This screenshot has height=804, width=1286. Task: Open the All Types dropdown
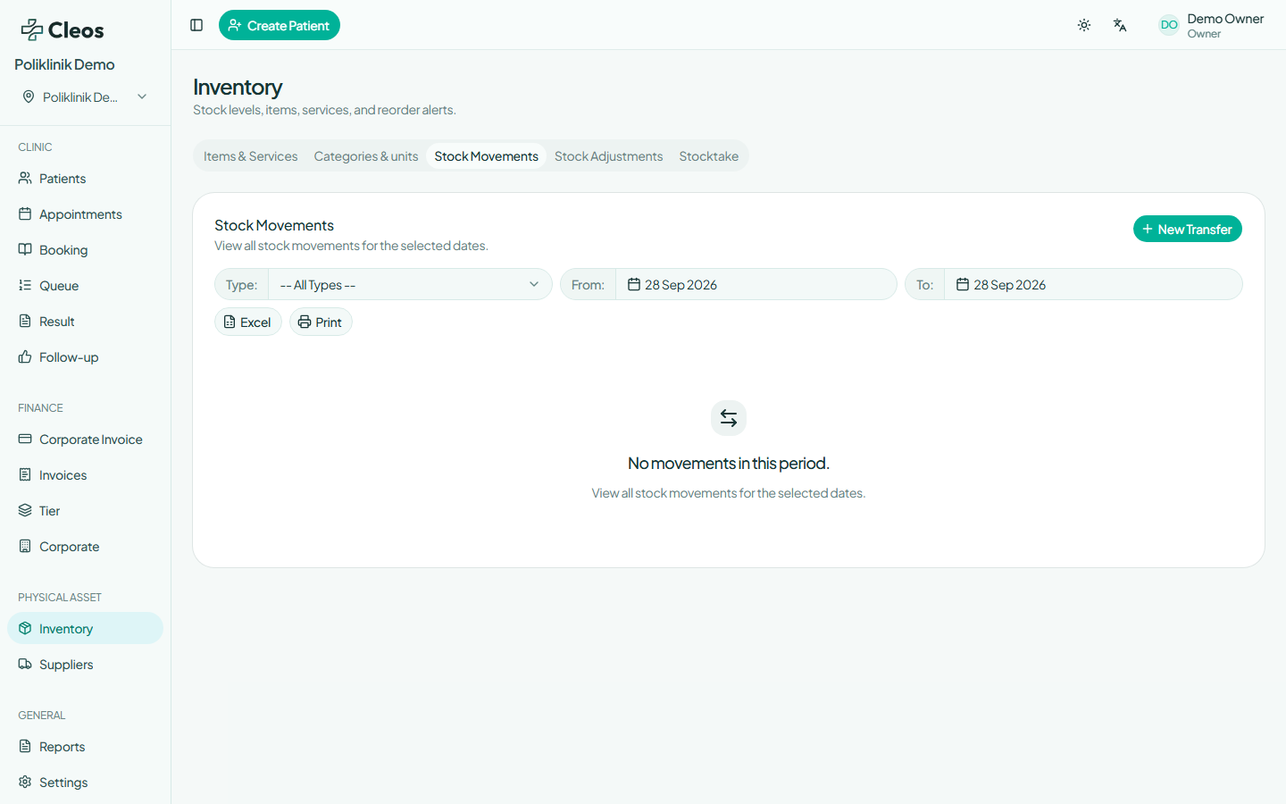click(x=410, y=285)
